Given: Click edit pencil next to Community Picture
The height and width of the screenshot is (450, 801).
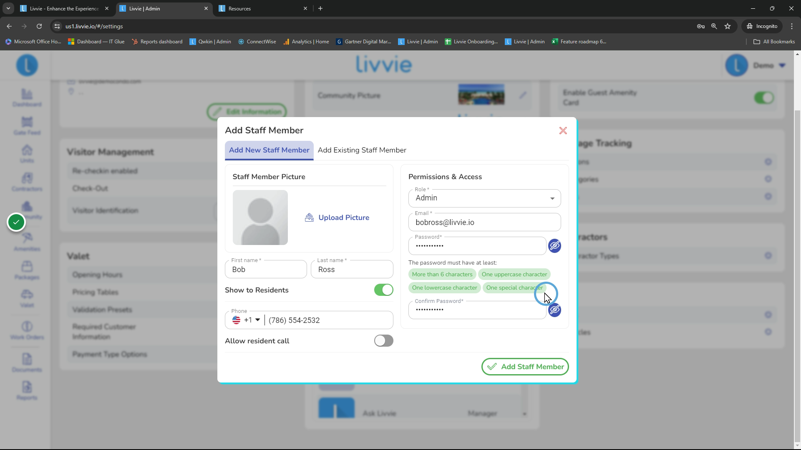Looking at the screenshot, I should coord(523,95).
